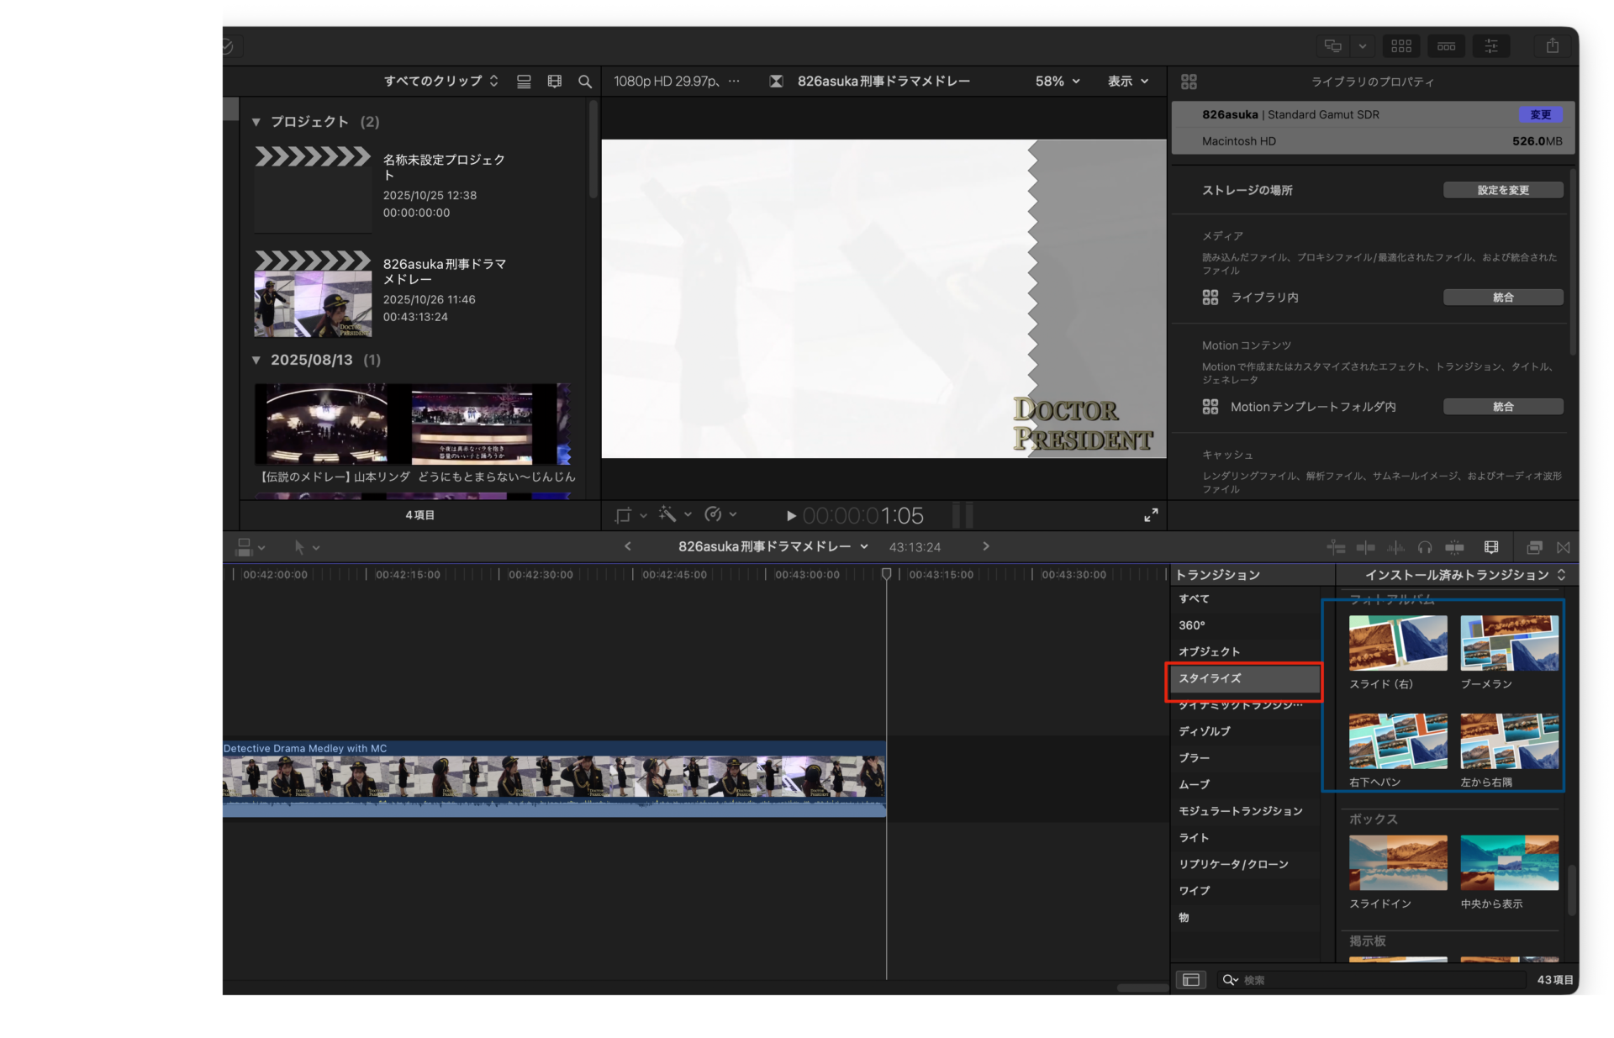Toggle skimming in the timeline
The image size is (1614, 1038).
[x=1365, y=547]
